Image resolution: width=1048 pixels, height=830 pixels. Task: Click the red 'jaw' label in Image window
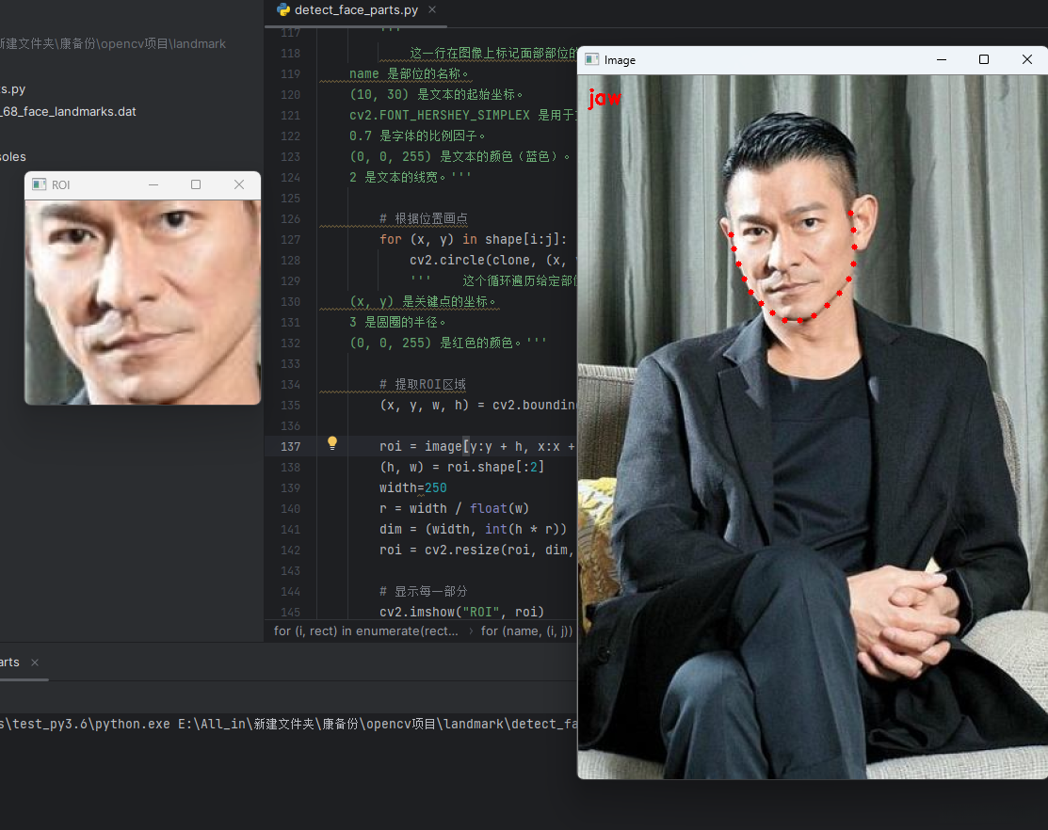605,98
